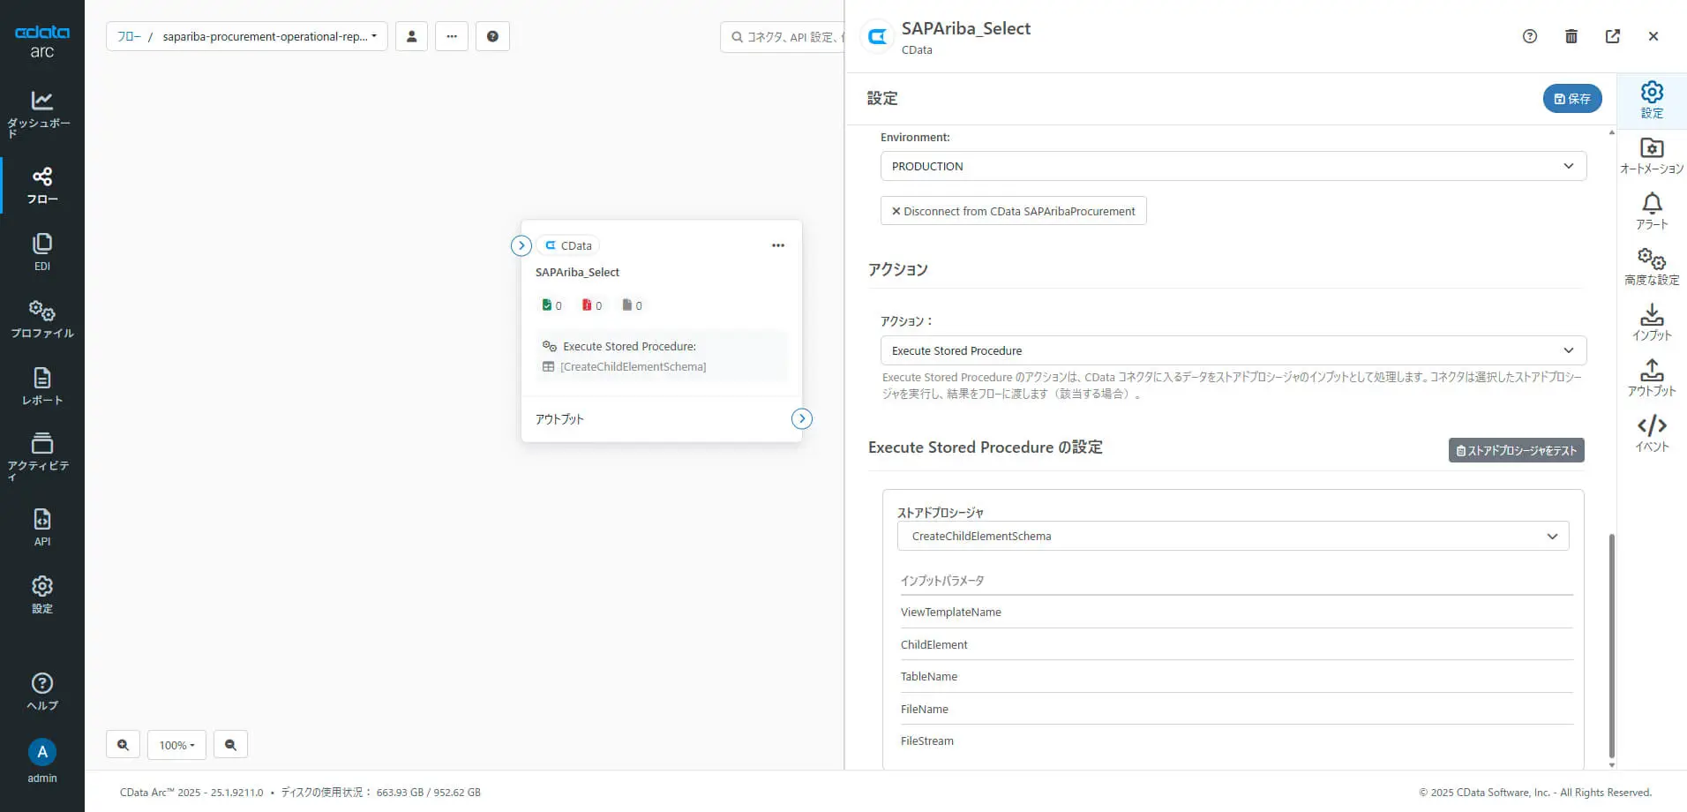Click the zoom-out magnifier on canvas
Screen dimensions: 1687x812
(230, 745)
